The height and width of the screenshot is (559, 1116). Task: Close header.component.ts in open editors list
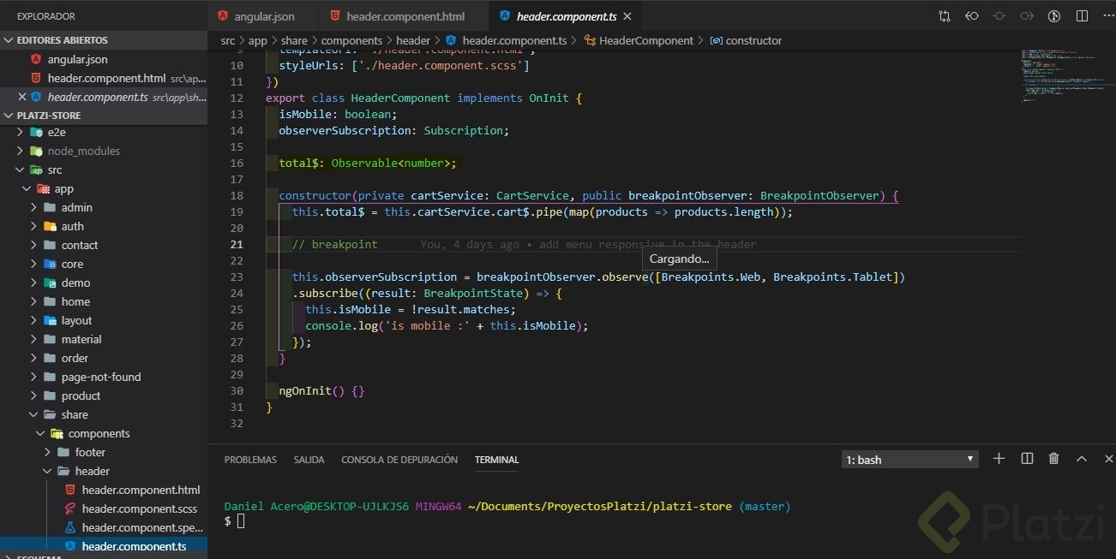[21, 97]
